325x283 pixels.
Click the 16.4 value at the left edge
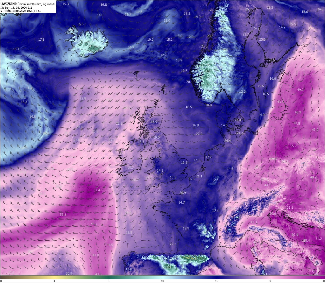coord(16,49)
